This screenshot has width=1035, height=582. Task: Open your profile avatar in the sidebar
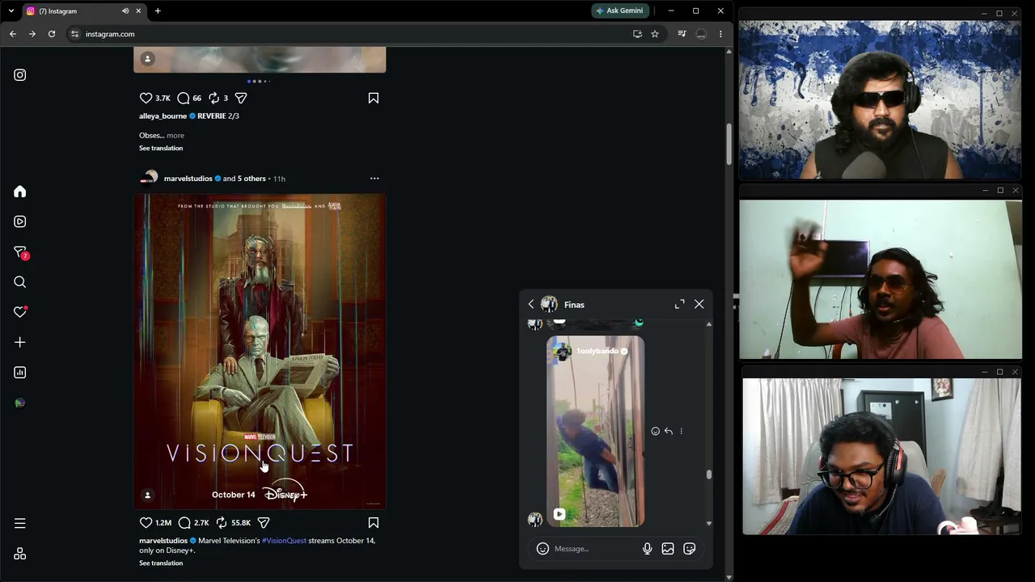coord(20,403)
